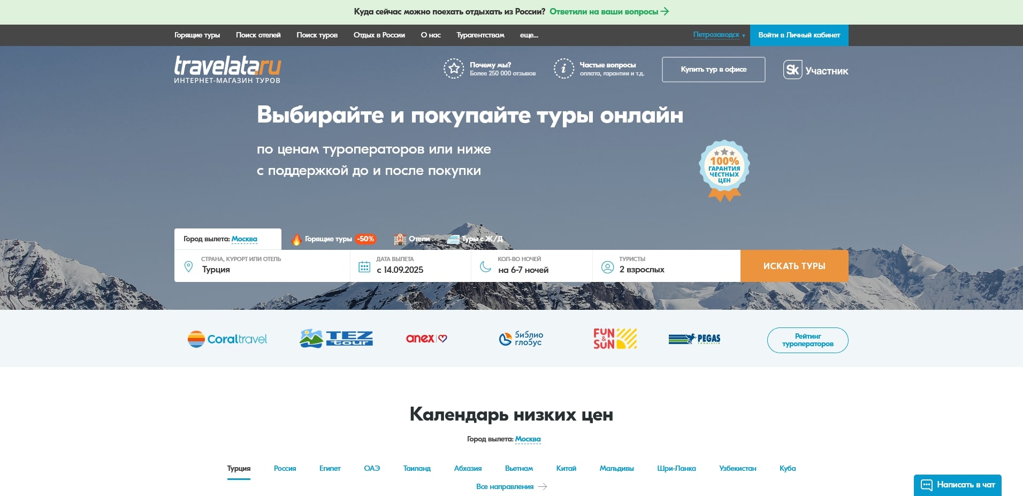Click the hotel icon on Отели tab
1023x496 pixels.
point(399,239)
